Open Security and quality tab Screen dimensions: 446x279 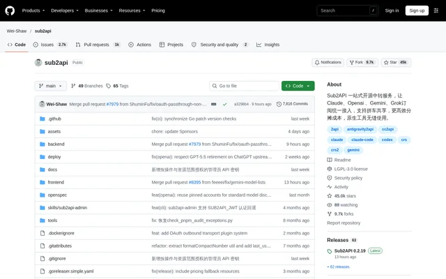click(x=220, y=45)
